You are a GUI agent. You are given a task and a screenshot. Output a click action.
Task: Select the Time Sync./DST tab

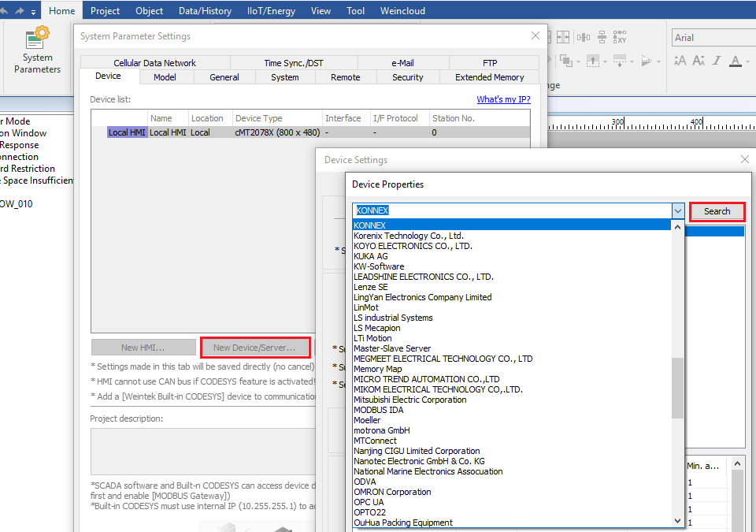[x=294, y=63]
